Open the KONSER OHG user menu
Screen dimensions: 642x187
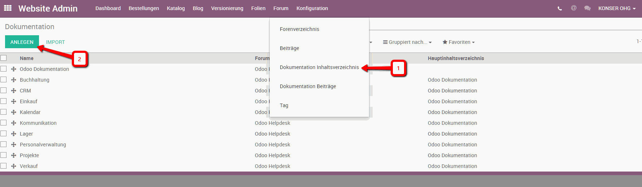coord(617,8)
